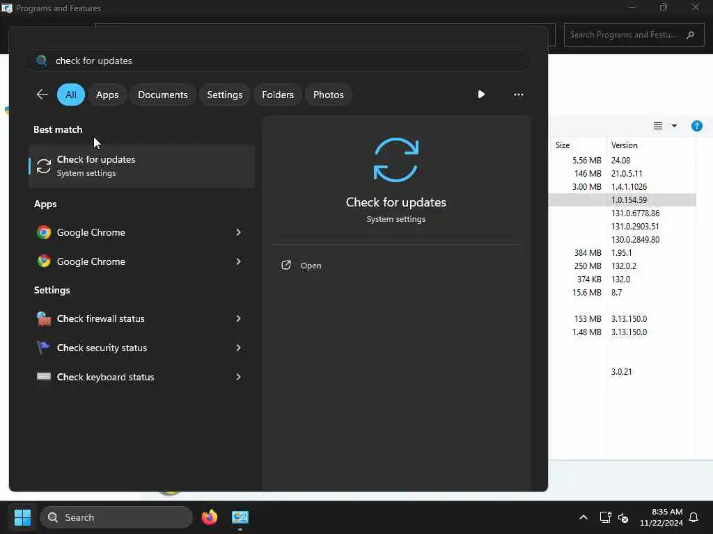Click the 5.56 MB size cell
This screenshot has width=713, height=534.
(x=586, y=161)
